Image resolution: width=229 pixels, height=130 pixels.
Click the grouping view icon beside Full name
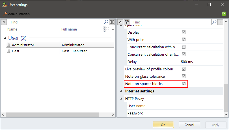107,29
